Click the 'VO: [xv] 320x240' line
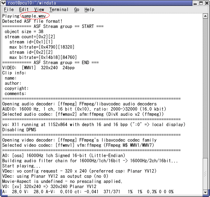Screen dimensions: 210x197 coord(49,186)
